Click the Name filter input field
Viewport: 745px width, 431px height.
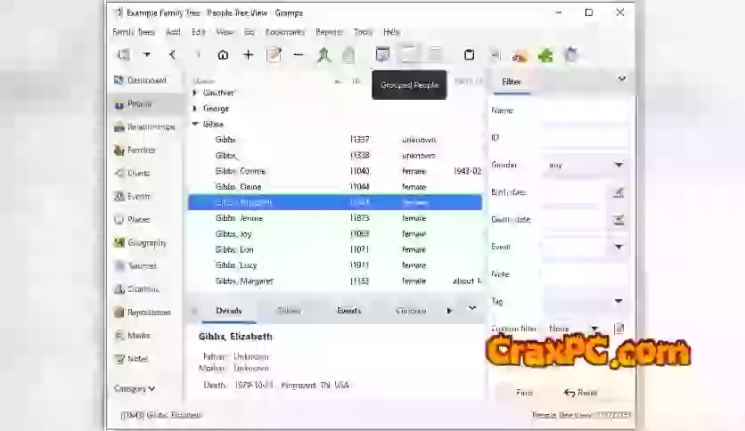(x=585, y=110)
